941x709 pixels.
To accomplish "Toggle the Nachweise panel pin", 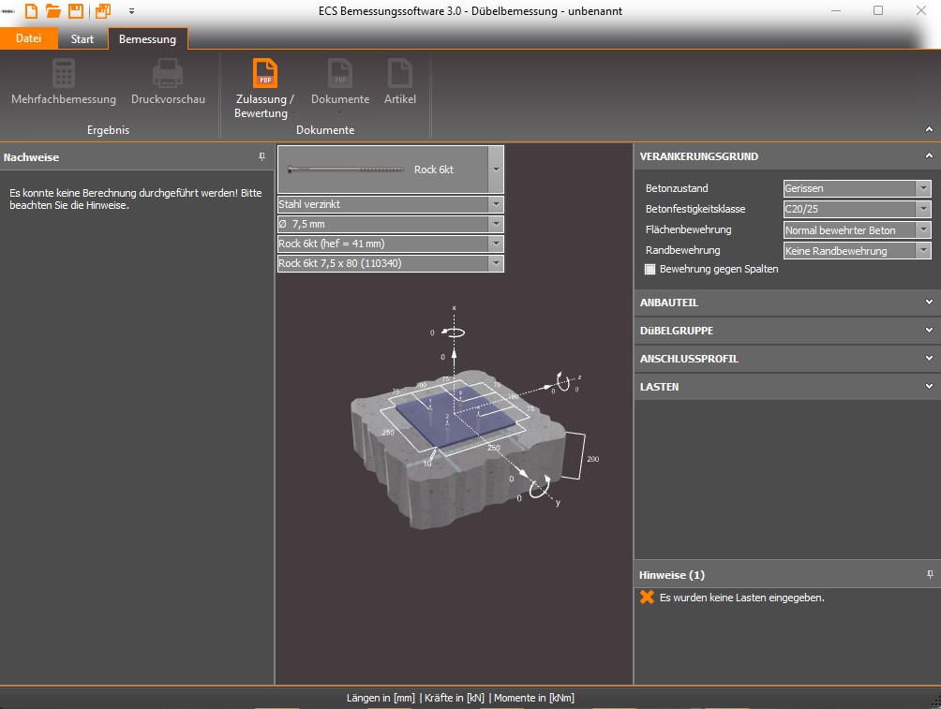I will coord(262,157).
